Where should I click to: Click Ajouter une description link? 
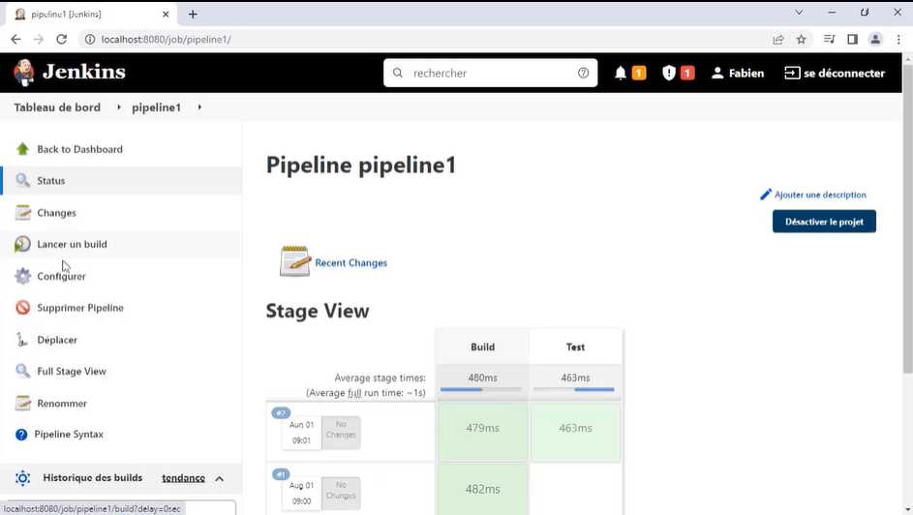pos(820,195)
